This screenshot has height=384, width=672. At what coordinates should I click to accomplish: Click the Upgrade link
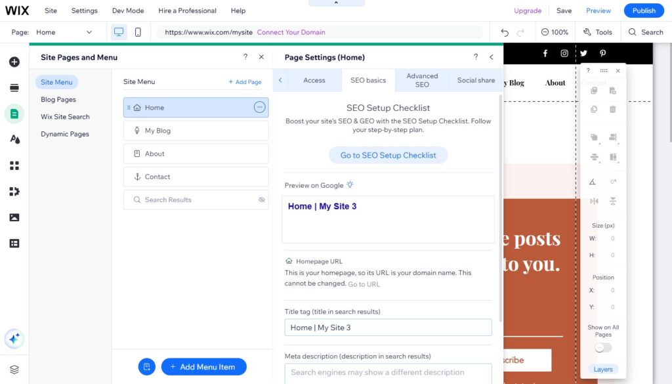tap(528, 11)
